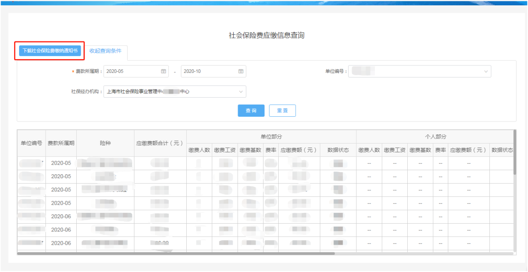Click 2020-05 cell in first table row
Viewport: 528px width, 272px height.
pyautogui.click(x=61, y=163)
